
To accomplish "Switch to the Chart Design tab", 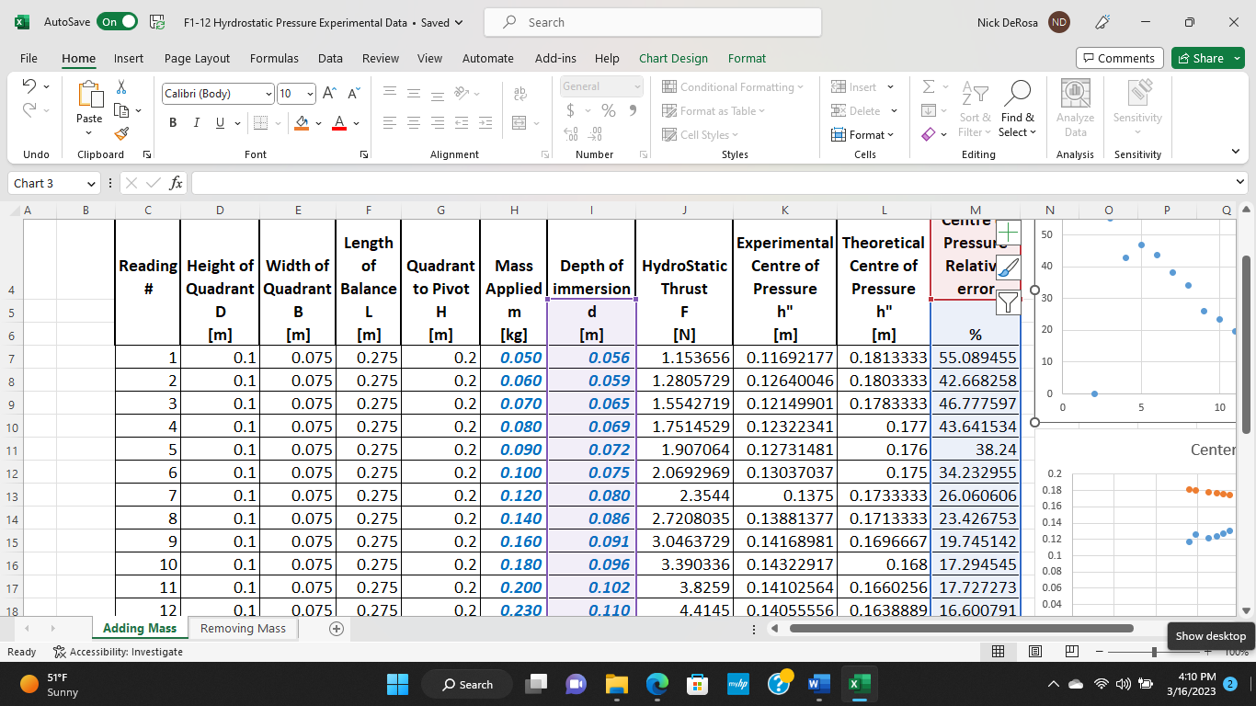I will click(x=673, y=58).
